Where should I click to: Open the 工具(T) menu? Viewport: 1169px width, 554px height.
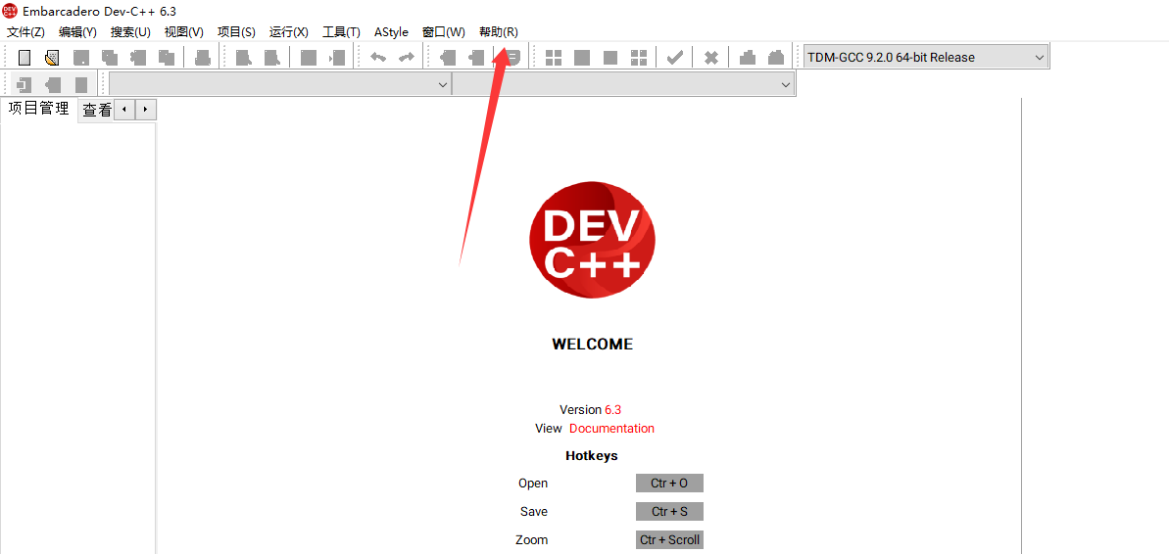click(341, 32)
